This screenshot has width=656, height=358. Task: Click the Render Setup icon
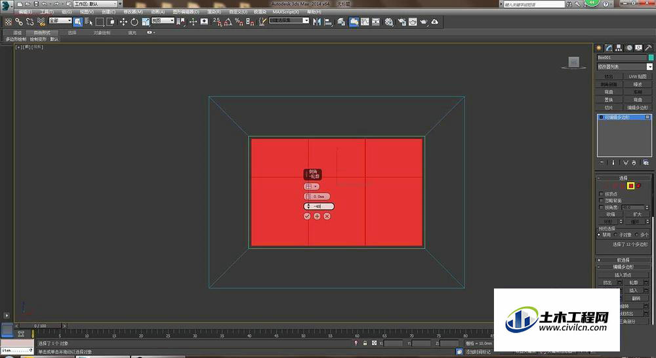pos(402,22)
